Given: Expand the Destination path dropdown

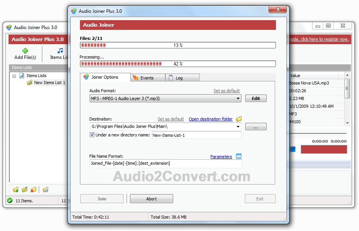Looking at the screenshot, I should point(238,126).
